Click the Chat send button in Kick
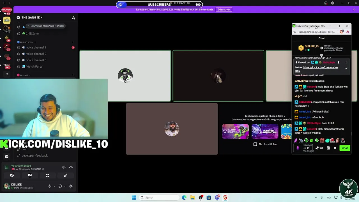Image resolution: width=359 pixels, height=202 pixels. [x=345, y=148]
